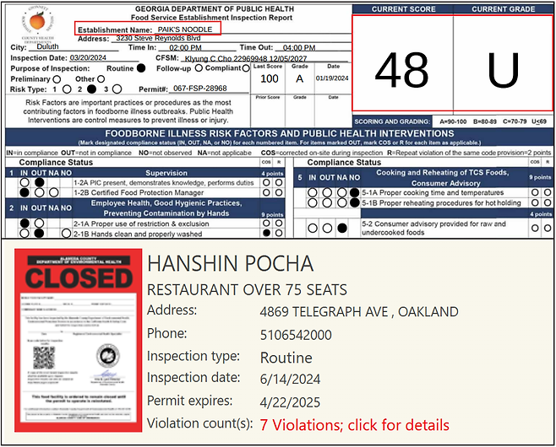Click the current grade U box
556x447 pixels.
pyautogui.click(x=503, y=71)
